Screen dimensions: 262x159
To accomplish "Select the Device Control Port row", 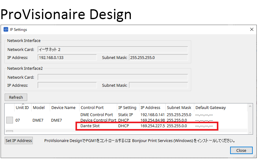I will click(x=98, y=120).
